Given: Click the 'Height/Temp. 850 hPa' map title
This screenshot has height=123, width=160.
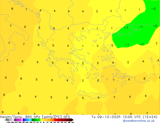Looking at the screenshot, I should 20,117.
